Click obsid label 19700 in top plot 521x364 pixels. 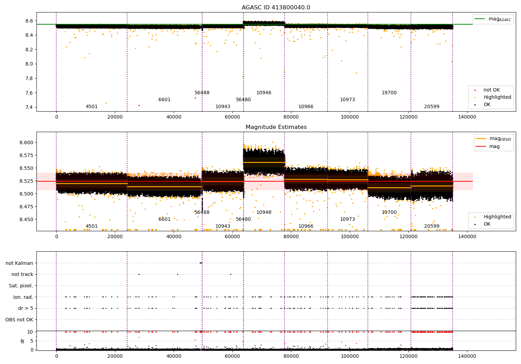point(389,93)
